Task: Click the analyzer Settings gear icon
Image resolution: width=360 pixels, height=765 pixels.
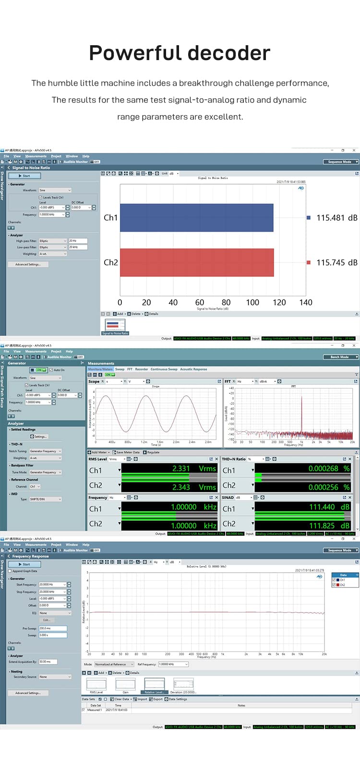Action: point(32,437)
